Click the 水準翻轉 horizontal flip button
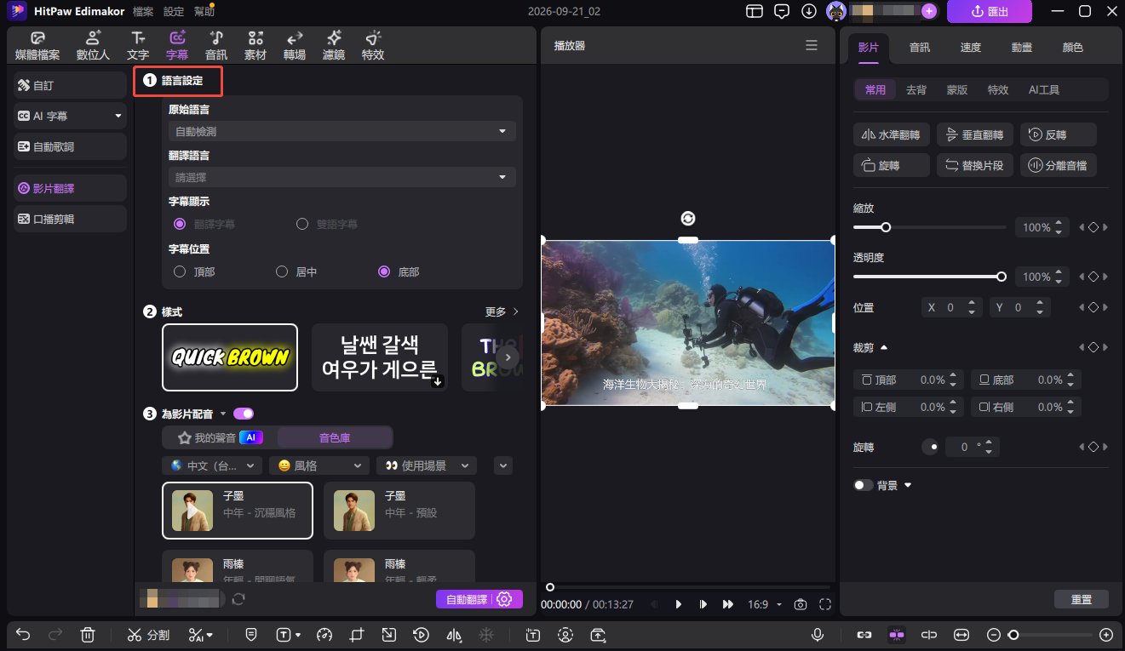 (x=892, y=134)
